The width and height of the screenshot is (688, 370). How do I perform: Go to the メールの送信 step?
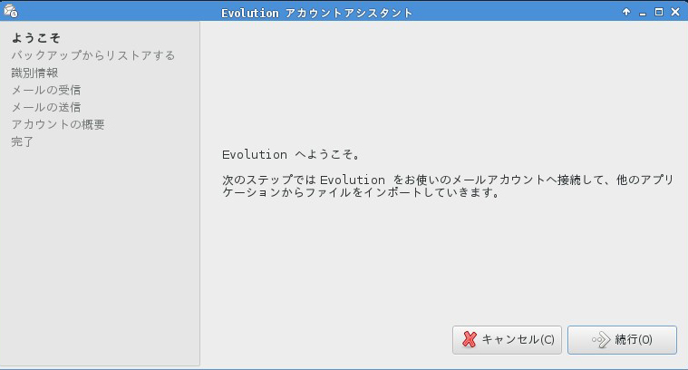point(46,107)
